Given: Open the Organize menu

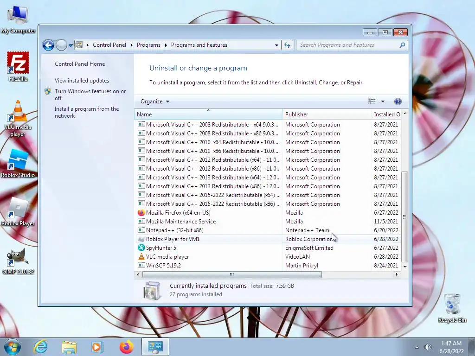Looking at the screenshot, I should (155, 102).
